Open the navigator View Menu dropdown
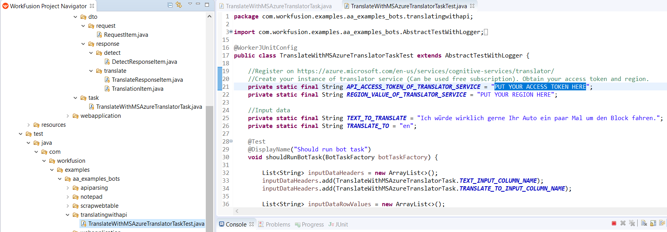 click(x=190, y=4)
